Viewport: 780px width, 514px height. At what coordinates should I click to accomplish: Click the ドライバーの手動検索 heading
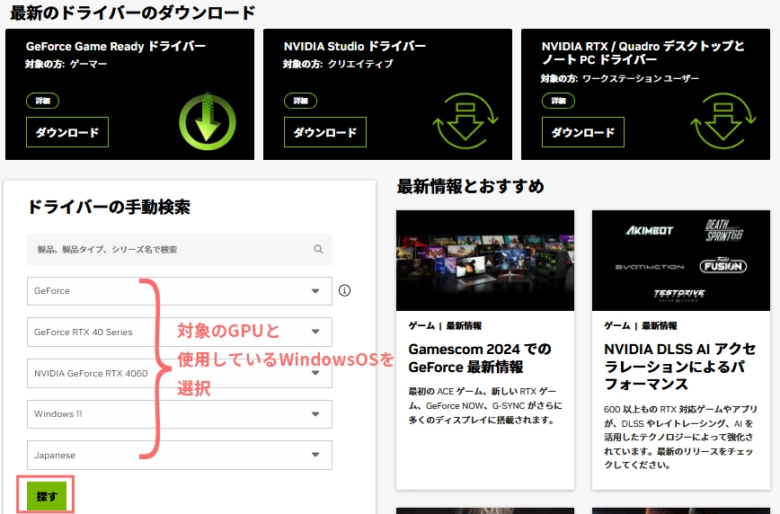tap(109, 207)
